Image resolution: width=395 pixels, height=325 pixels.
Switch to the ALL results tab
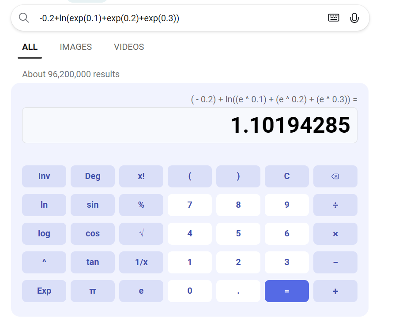pyautogui.click(x=30, y=47)
